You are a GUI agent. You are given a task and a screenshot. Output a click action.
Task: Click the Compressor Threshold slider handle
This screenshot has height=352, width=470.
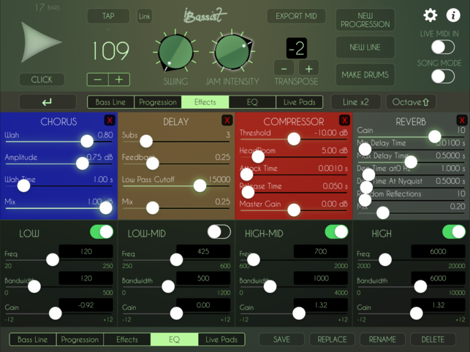coord(294,139)
